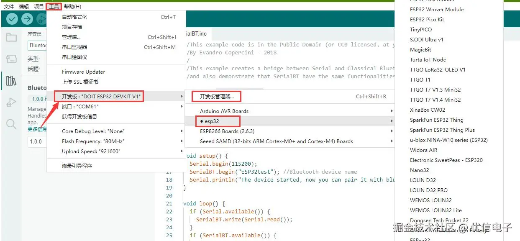Viewport: 520px width, 241px height.
Task: Select WEMOS LOLIN32 Lite board
Action: point(449,210)
